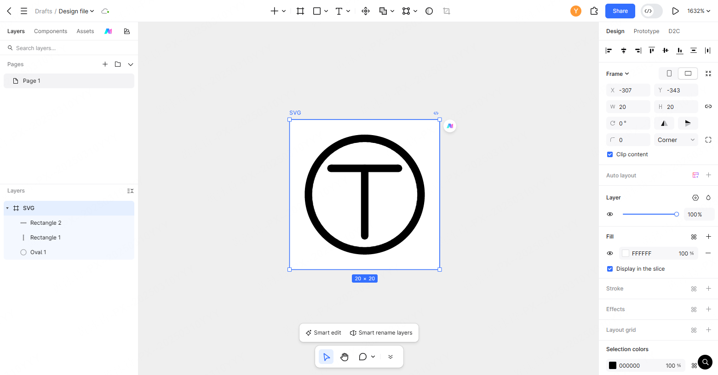
Task: Click the Present play icon
Action: pyautogui.click(x=675, y=11)
